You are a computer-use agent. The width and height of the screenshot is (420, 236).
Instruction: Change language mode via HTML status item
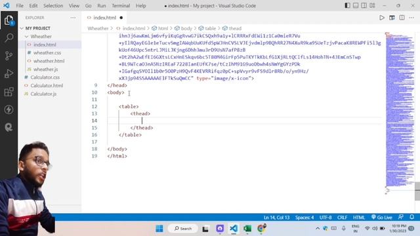click(x=359, y=218)
